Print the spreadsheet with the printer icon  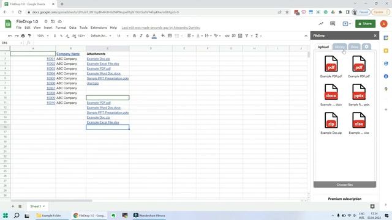pyautogui.click(x=23, y=36)
